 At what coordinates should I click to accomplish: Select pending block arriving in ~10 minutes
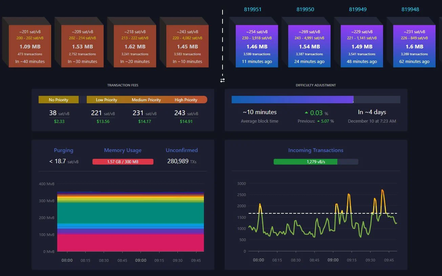click(187, 46)
